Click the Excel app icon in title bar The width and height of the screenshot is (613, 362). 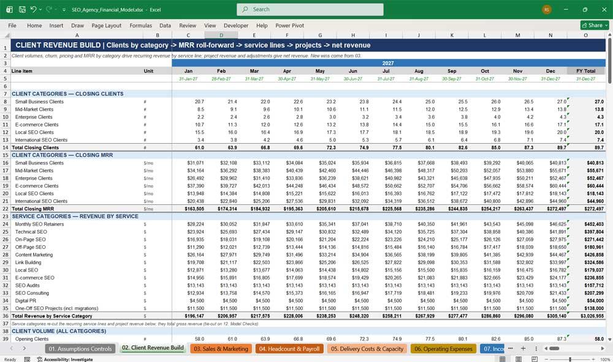[x=9, y=9]
